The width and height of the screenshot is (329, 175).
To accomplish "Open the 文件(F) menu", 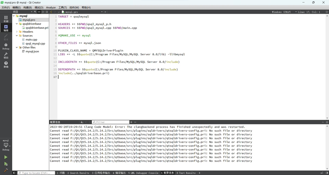I will coord(6,7).
